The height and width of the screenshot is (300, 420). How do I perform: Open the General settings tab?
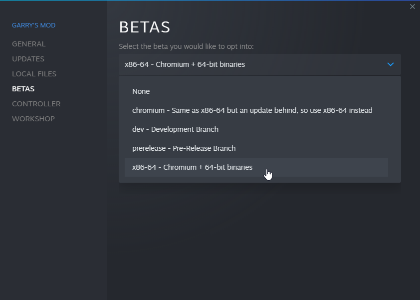[x=28, y=44]
